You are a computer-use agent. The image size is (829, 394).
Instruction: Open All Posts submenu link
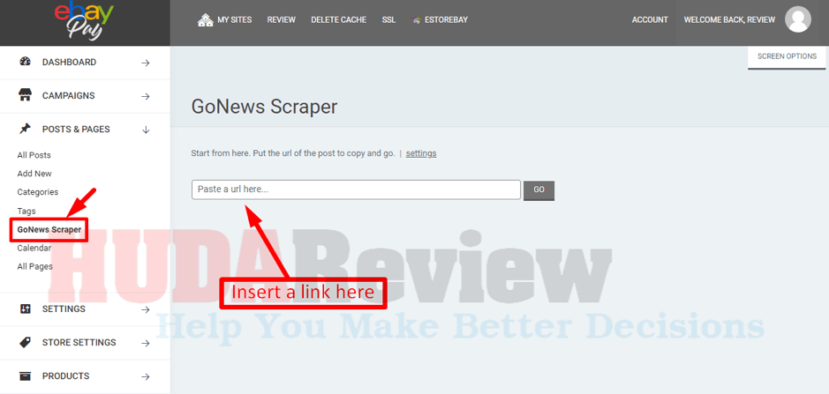[34, 155]
